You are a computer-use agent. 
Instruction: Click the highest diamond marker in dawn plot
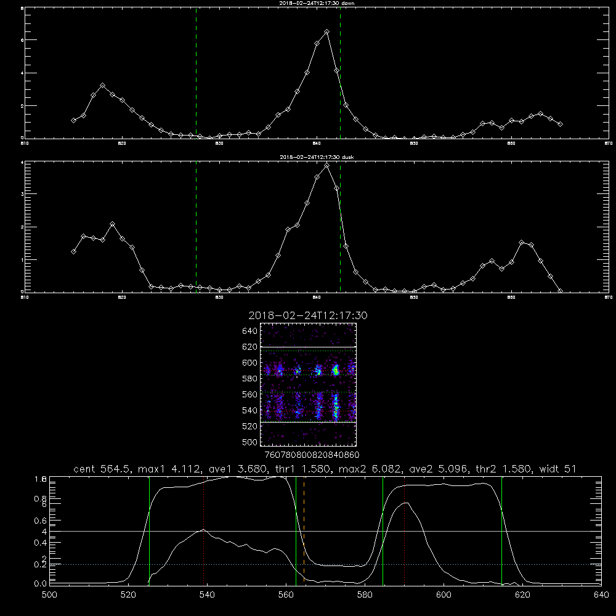pyautogui.click(x=326, y=32)
